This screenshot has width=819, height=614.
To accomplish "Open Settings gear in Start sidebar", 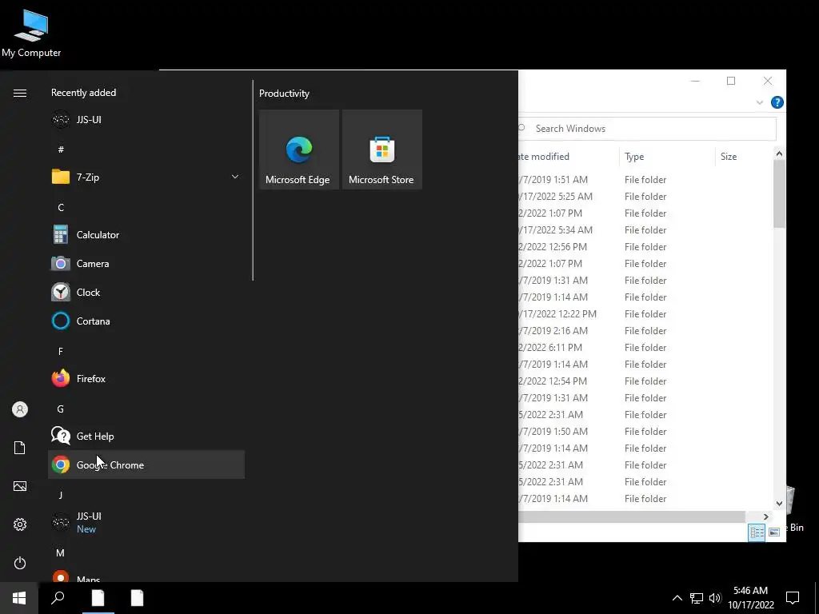I will [x=20, y=524].
